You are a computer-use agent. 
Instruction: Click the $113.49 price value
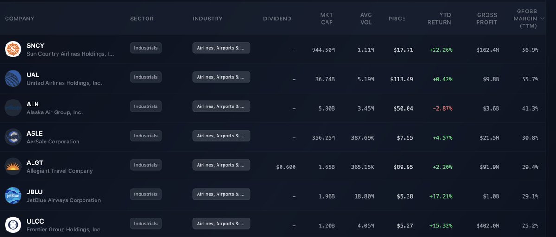coord(402,80)
